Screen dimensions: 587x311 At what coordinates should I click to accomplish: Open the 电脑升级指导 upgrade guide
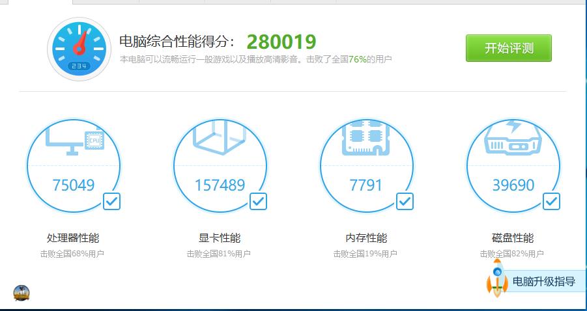pos(543,282)
